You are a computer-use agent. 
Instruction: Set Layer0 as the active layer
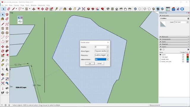(160, 55)
